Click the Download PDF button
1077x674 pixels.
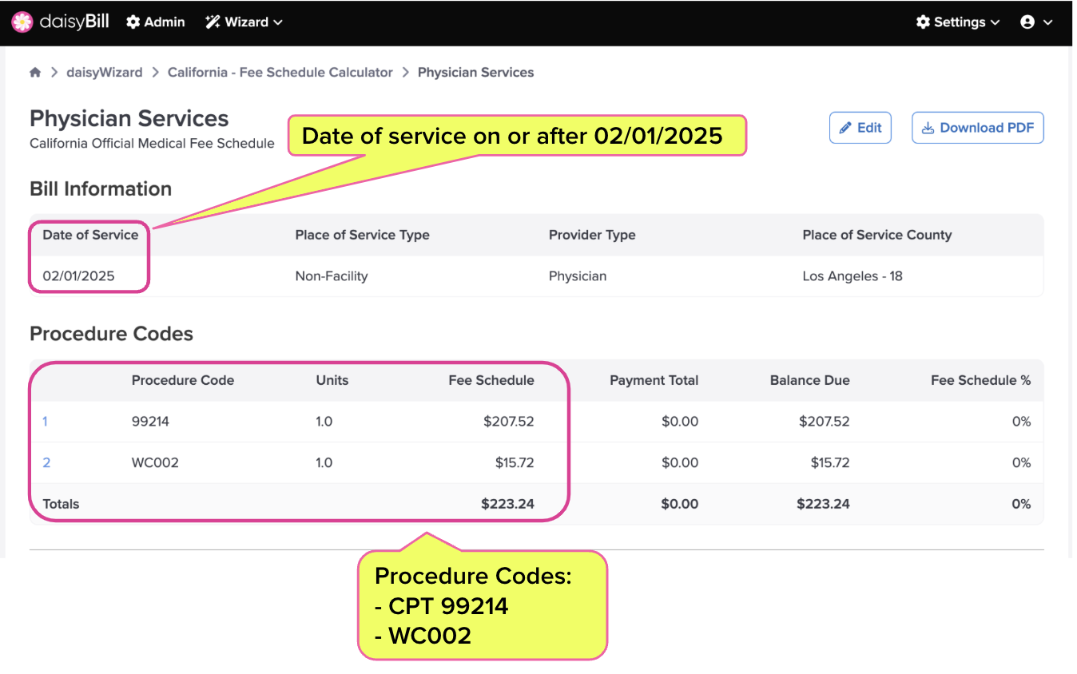(x=978, y=128)
